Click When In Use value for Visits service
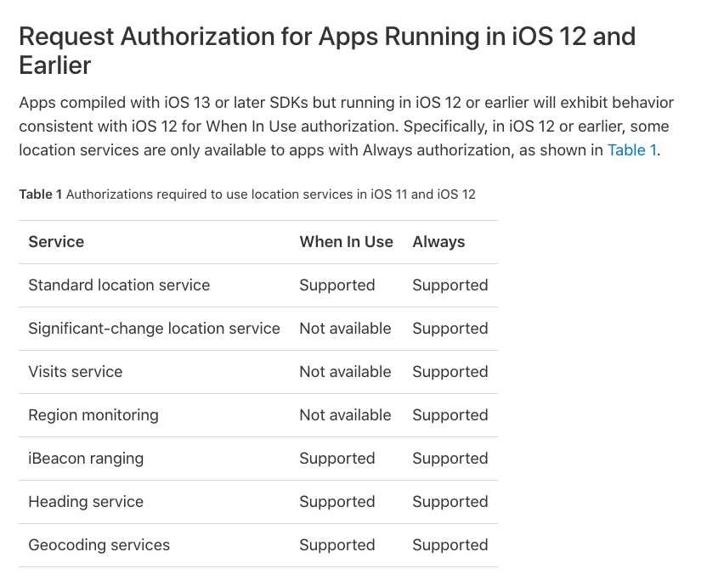The image size is (724, 580). pos(345,372)
